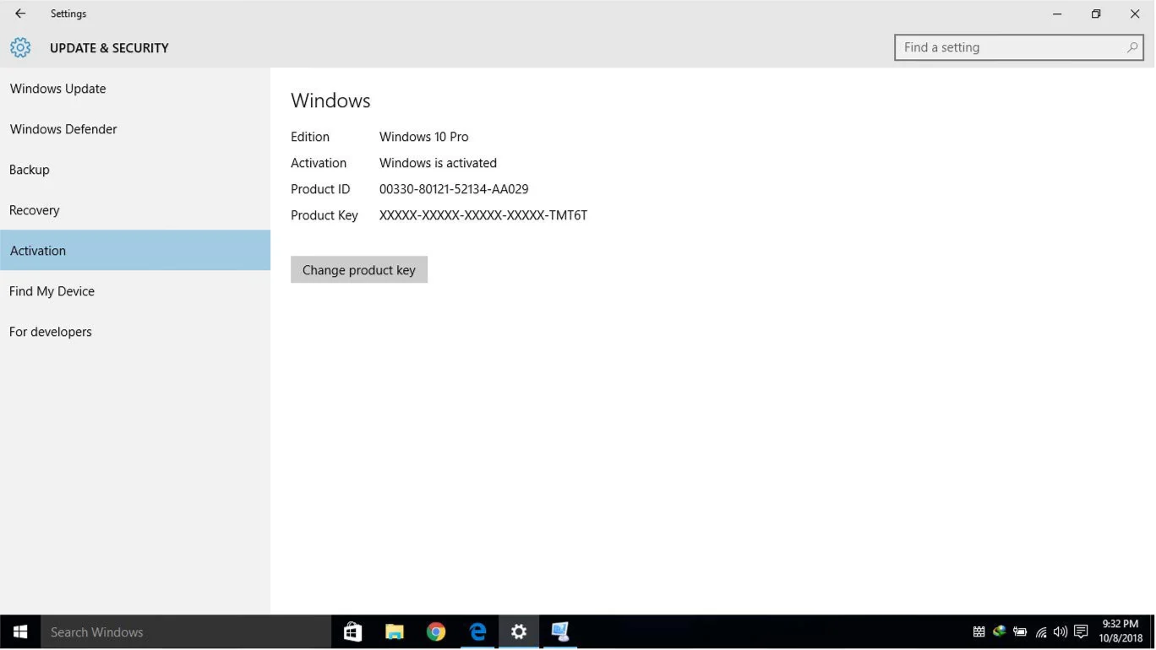
Task: Select Windows Defender in sidebar
Action: (63, 129)
